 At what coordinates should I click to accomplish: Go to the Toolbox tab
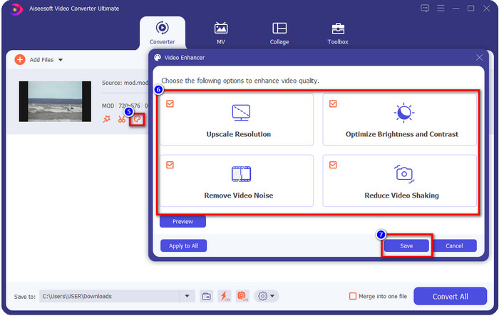click(338, 33)
